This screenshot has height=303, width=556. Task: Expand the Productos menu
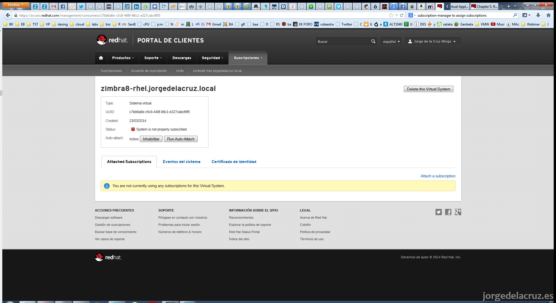coord(123,58)
